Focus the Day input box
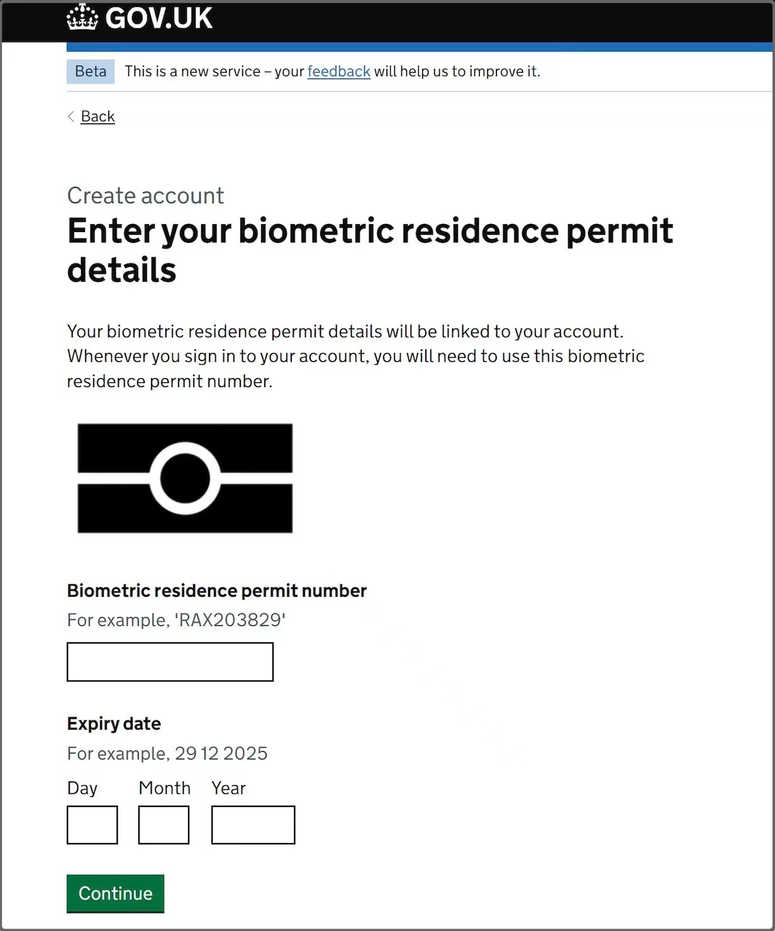Viewport: 775px width, 931px height. [92, 825]
